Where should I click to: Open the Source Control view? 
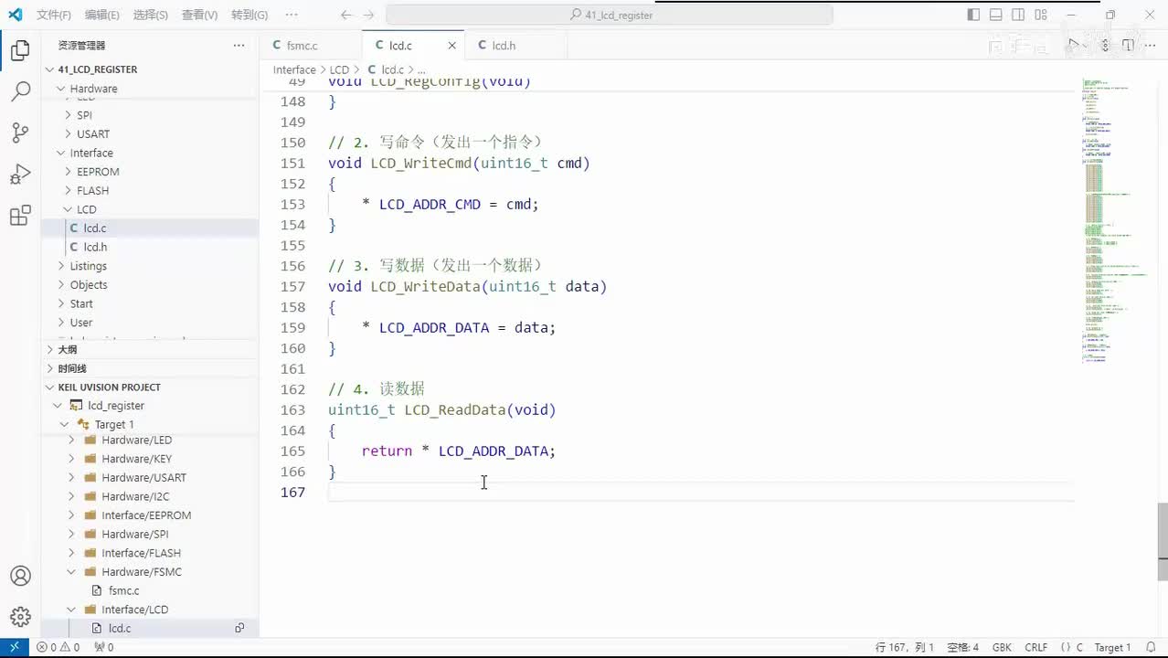point(20,133)
